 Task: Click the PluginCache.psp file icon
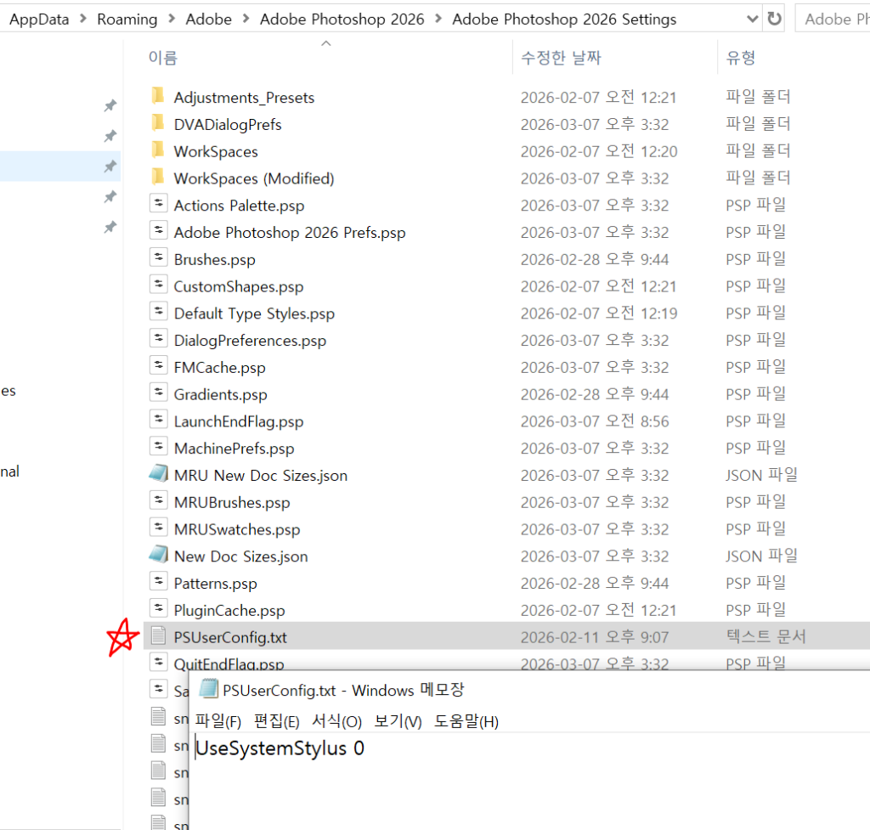[x=159, y=609]
